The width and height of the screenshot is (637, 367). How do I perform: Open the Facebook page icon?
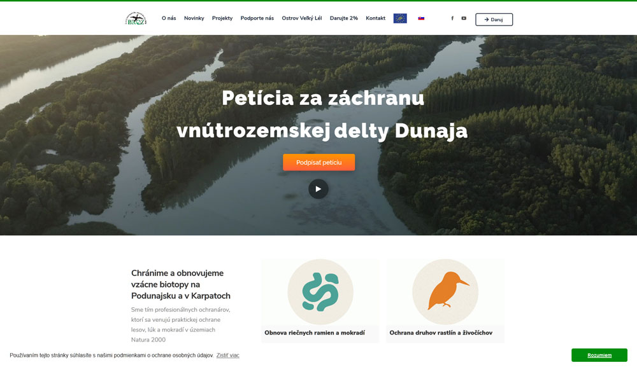point(452,18)
